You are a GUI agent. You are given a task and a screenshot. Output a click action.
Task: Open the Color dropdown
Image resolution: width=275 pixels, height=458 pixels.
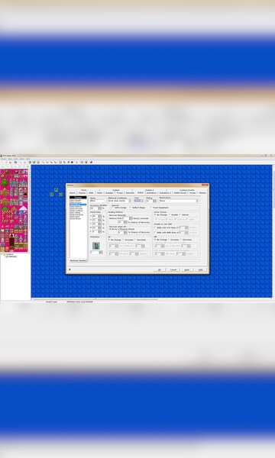[138, 201]
